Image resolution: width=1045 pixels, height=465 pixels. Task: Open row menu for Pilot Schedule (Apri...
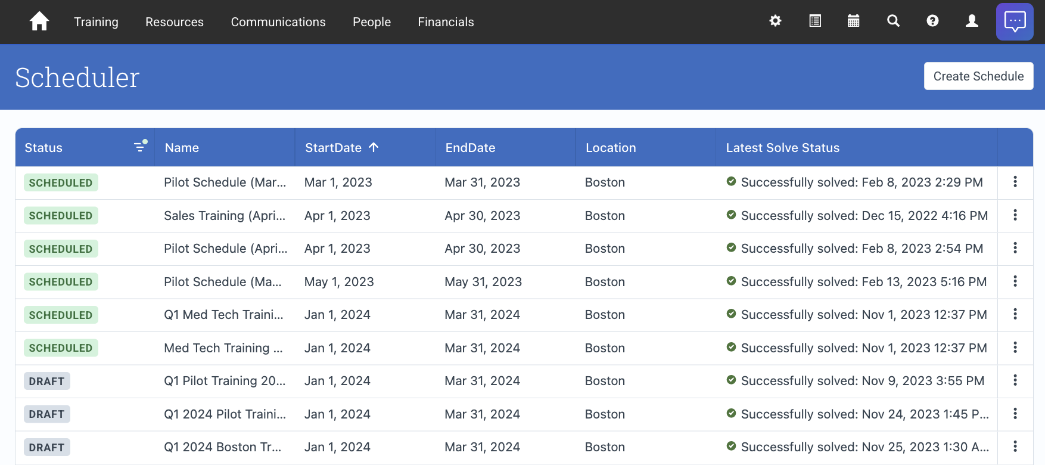click(x=1015, y=248)
